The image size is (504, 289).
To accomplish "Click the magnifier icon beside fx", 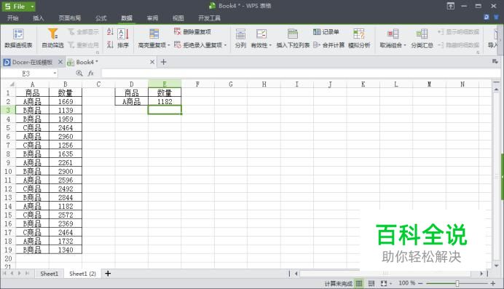I will pos(79,74).
